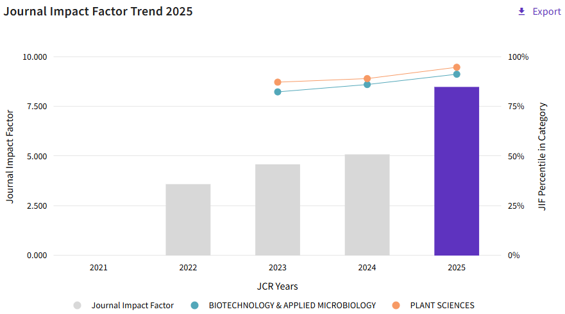Click the 2025 x-axis year label
Image resolution: width=565 pixels, height=314 pixels.
pyautogui.click(x=457, y=268)
